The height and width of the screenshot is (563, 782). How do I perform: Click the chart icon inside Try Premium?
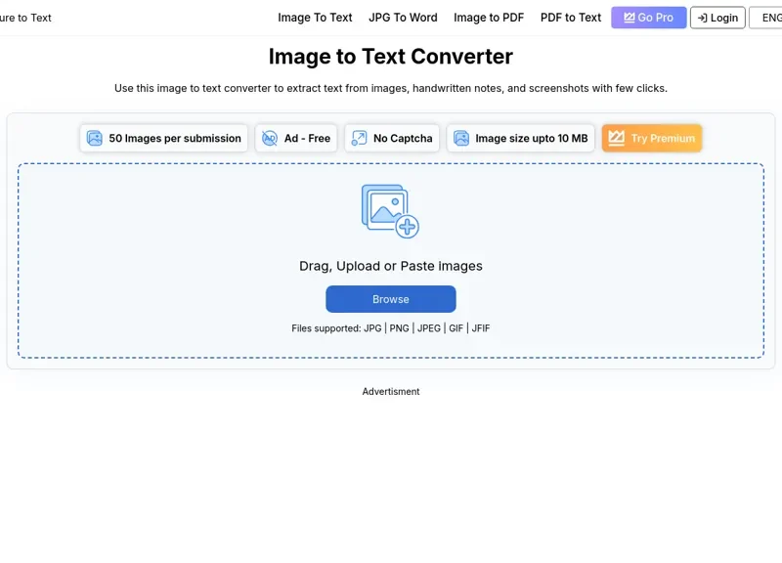618,138
